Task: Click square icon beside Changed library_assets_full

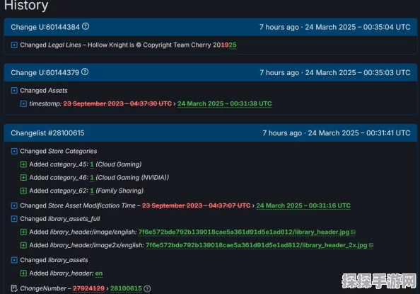Action: tap(14, 219)
